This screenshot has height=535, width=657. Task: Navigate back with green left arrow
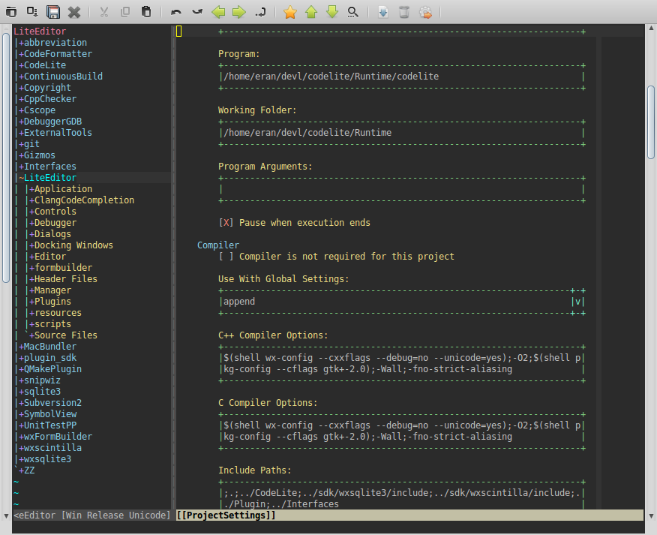click(218, 12)
